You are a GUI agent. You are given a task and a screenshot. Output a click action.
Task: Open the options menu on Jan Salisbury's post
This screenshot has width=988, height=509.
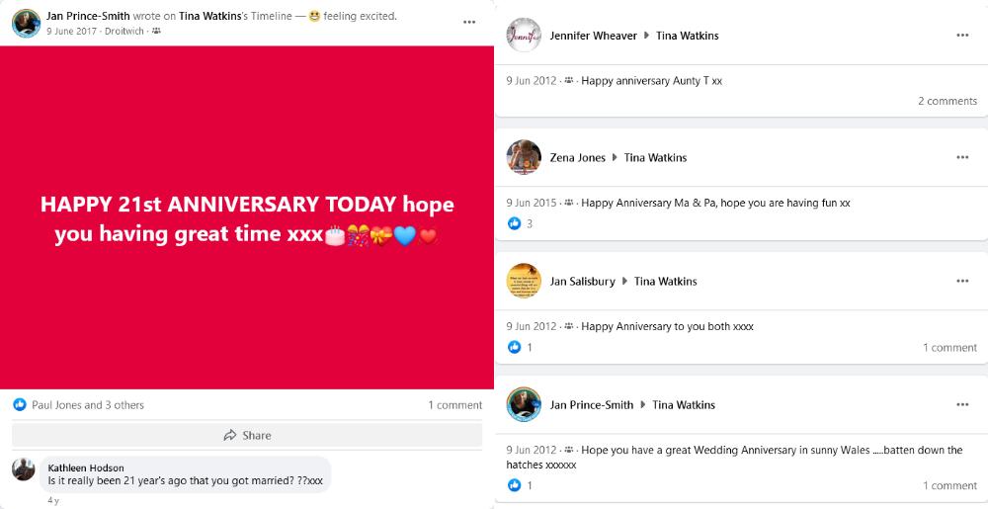point(962,281)
